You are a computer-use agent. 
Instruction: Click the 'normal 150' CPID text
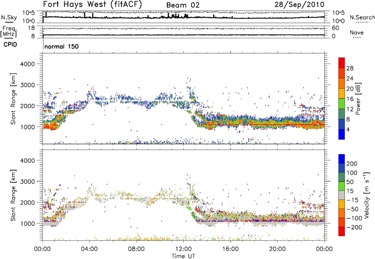point(61,46)
